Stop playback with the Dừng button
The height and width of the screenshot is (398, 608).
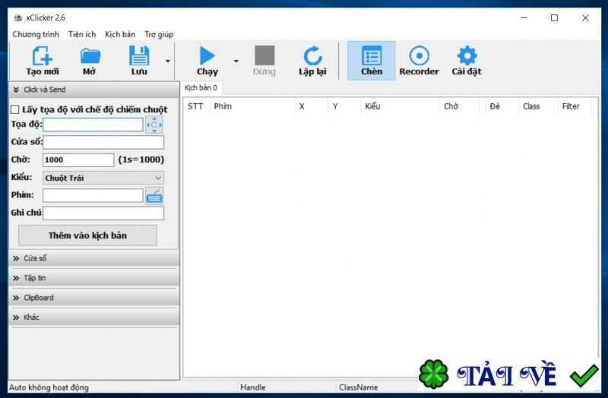264,61
